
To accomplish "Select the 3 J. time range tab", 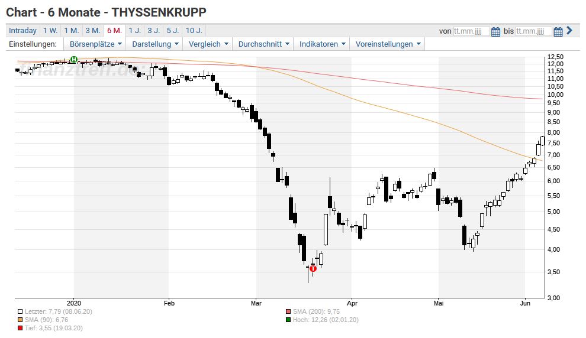I will tap(153, 31).
